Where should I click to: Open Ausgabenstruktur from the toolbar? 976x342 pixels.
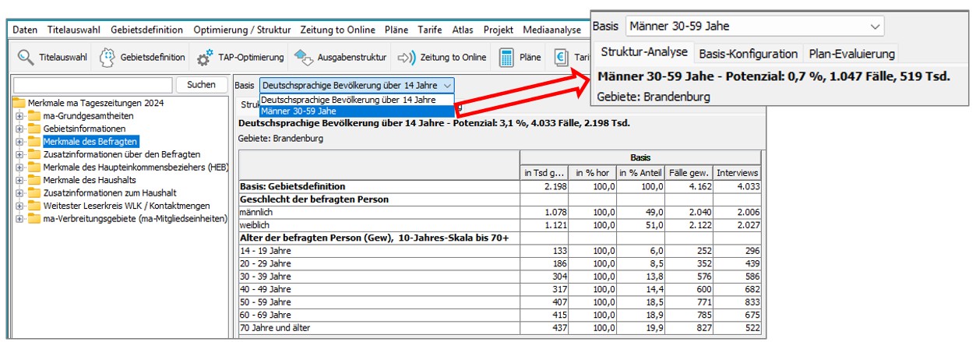(x=340, y=57)
